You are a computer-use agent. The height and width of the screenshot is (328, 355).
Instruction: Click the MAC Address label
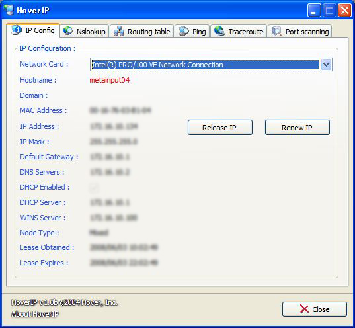tap(43, 110)
